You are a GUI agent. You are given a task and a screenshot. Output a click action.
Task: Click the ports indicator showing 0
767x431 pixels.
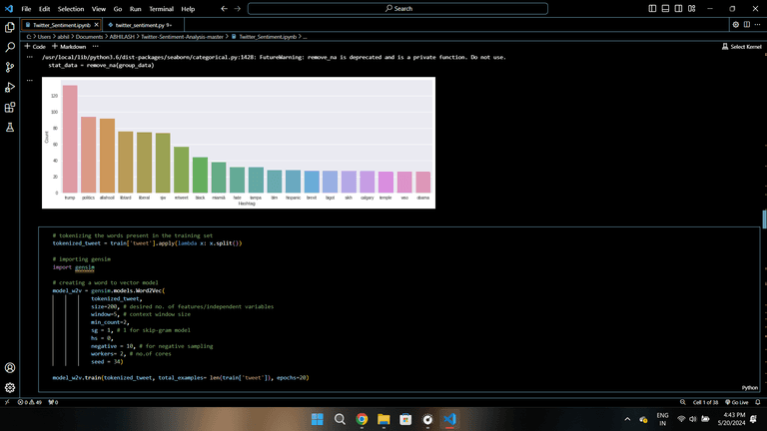click(x=53, y=402)
